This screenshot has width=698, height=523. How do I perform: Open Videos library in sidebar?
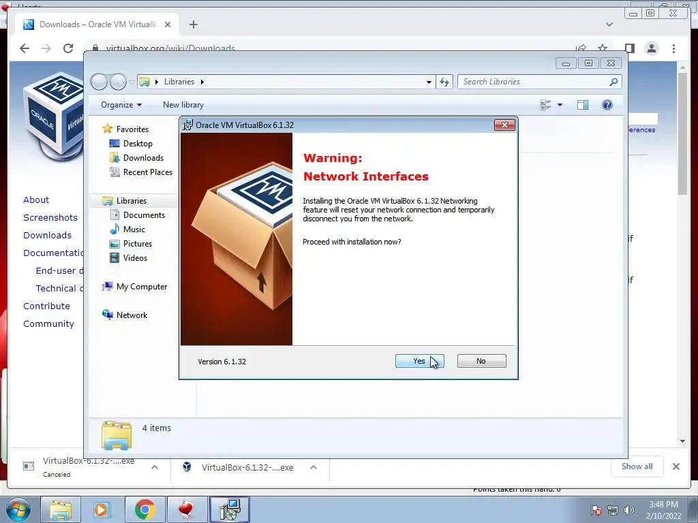pyautogui.click(x=135, y=258)
